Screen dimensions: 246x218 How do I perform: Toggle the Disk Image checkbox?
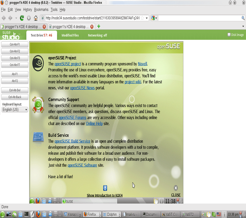click(x=229, y=35)
